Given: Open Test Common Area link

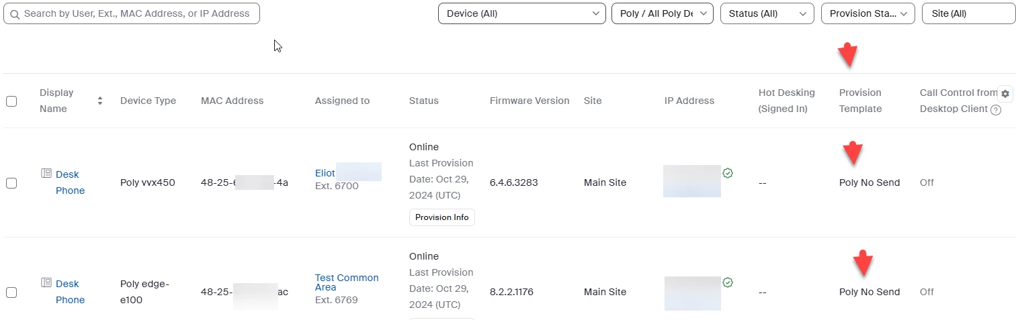Looking at the screenshot, I should [347, 282].
